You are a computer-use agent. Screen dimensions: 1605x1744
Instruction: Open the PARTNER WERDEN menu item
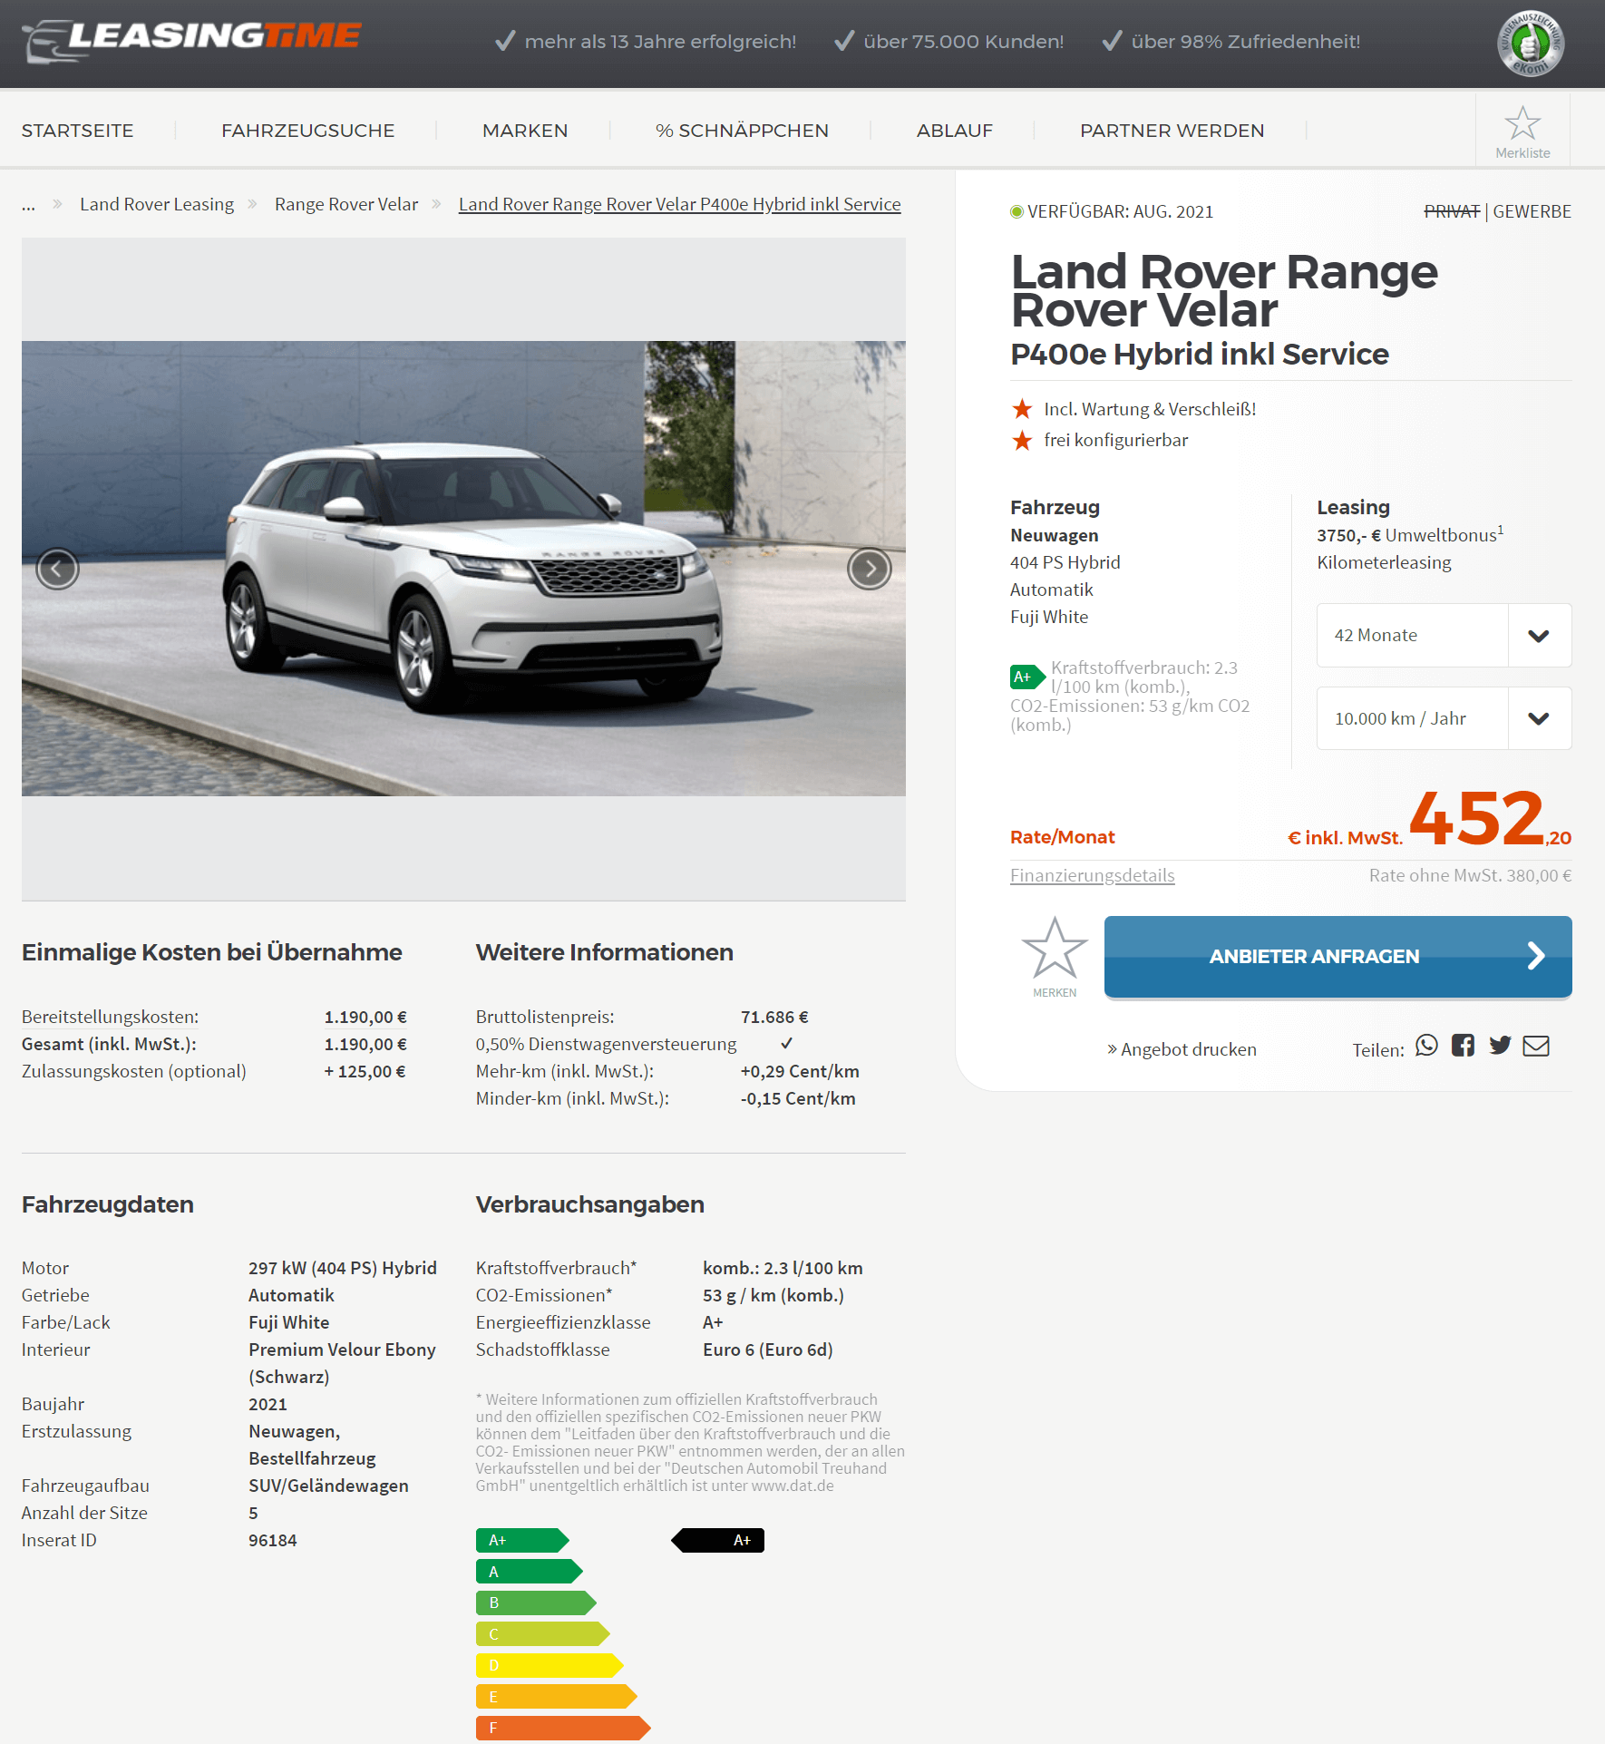tap(1172, 131)
